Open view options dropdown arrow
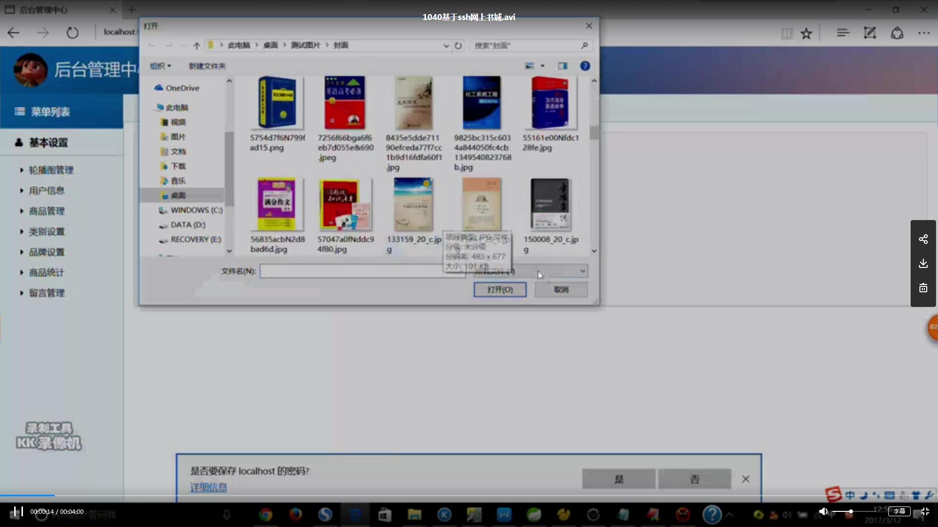 [542, 66]
